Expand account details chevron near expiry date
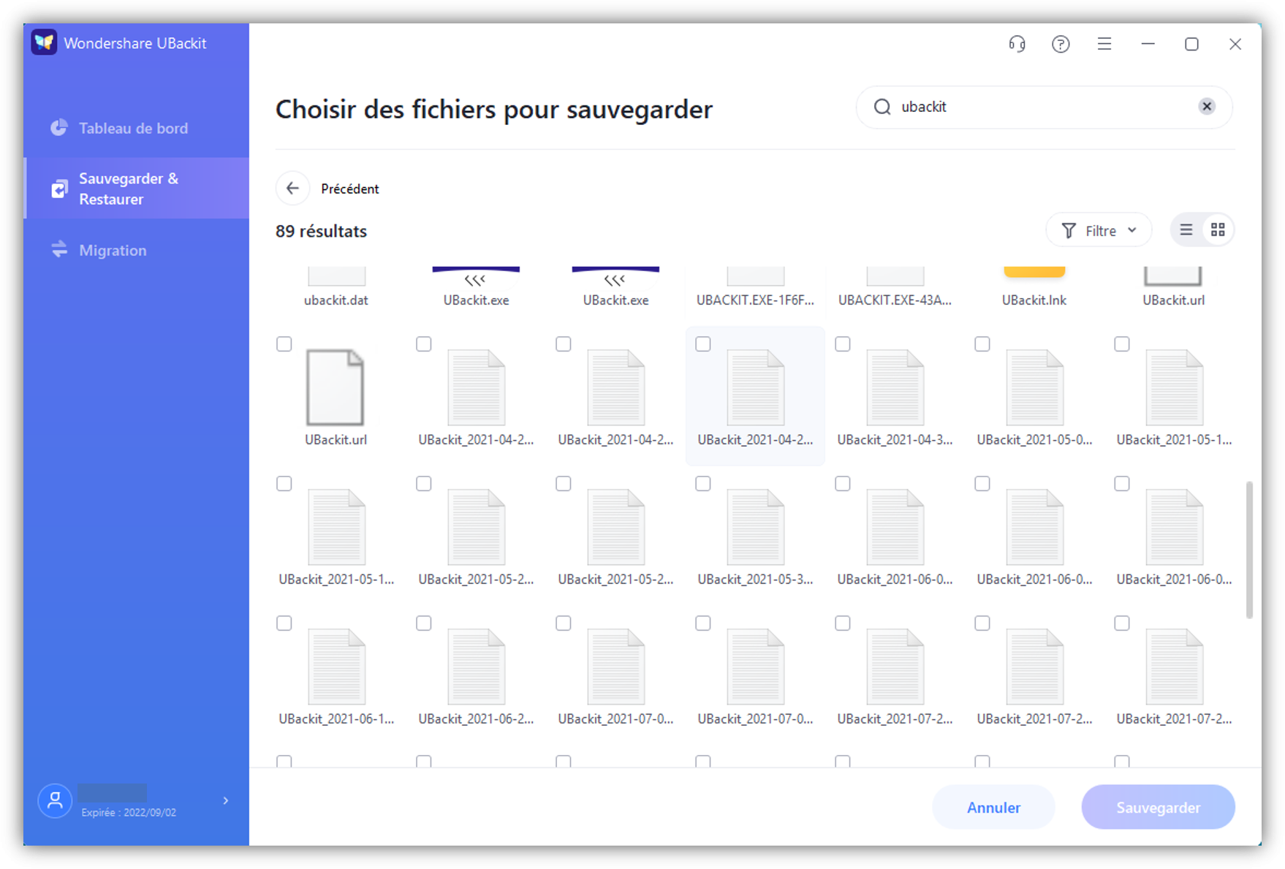Screen dimensions: 1285x869 point(226,801)
